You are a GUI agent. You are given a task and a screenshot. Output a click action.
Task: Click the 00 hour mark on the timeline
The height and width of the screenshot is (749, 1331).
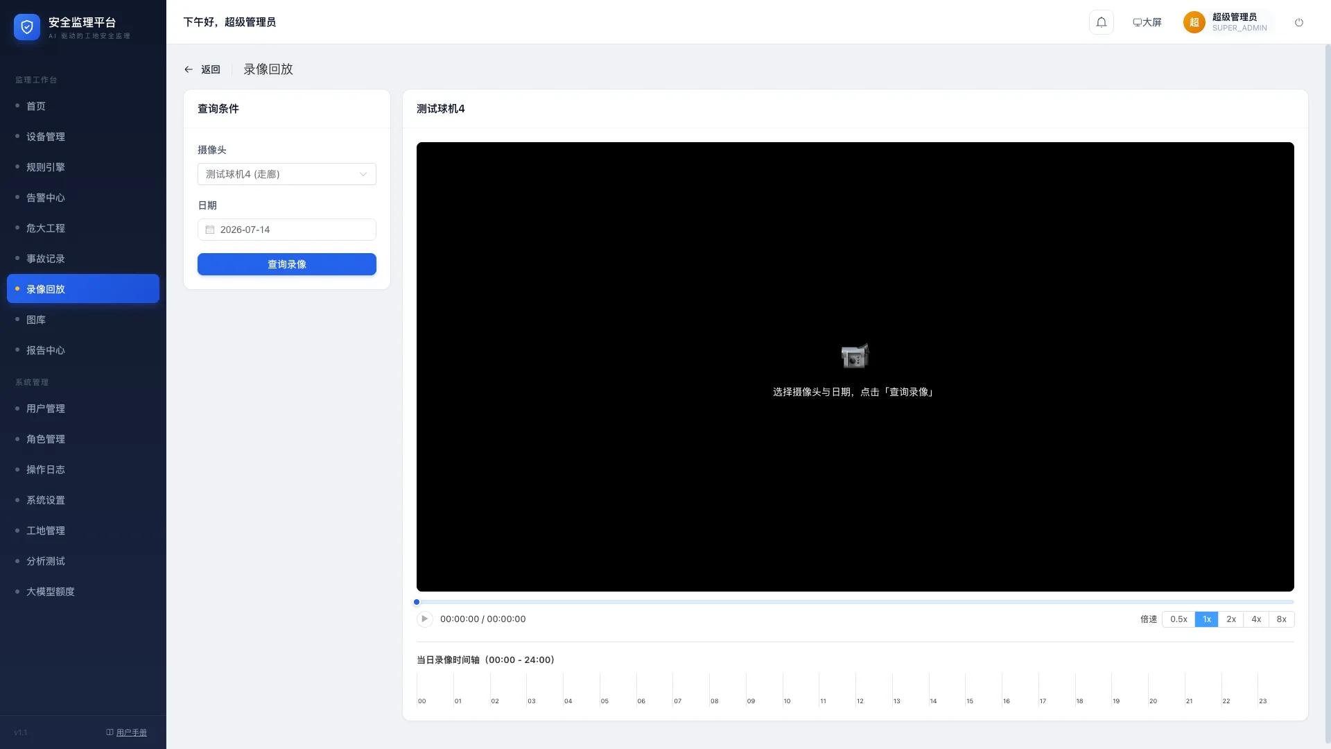(x=422, y=701)
